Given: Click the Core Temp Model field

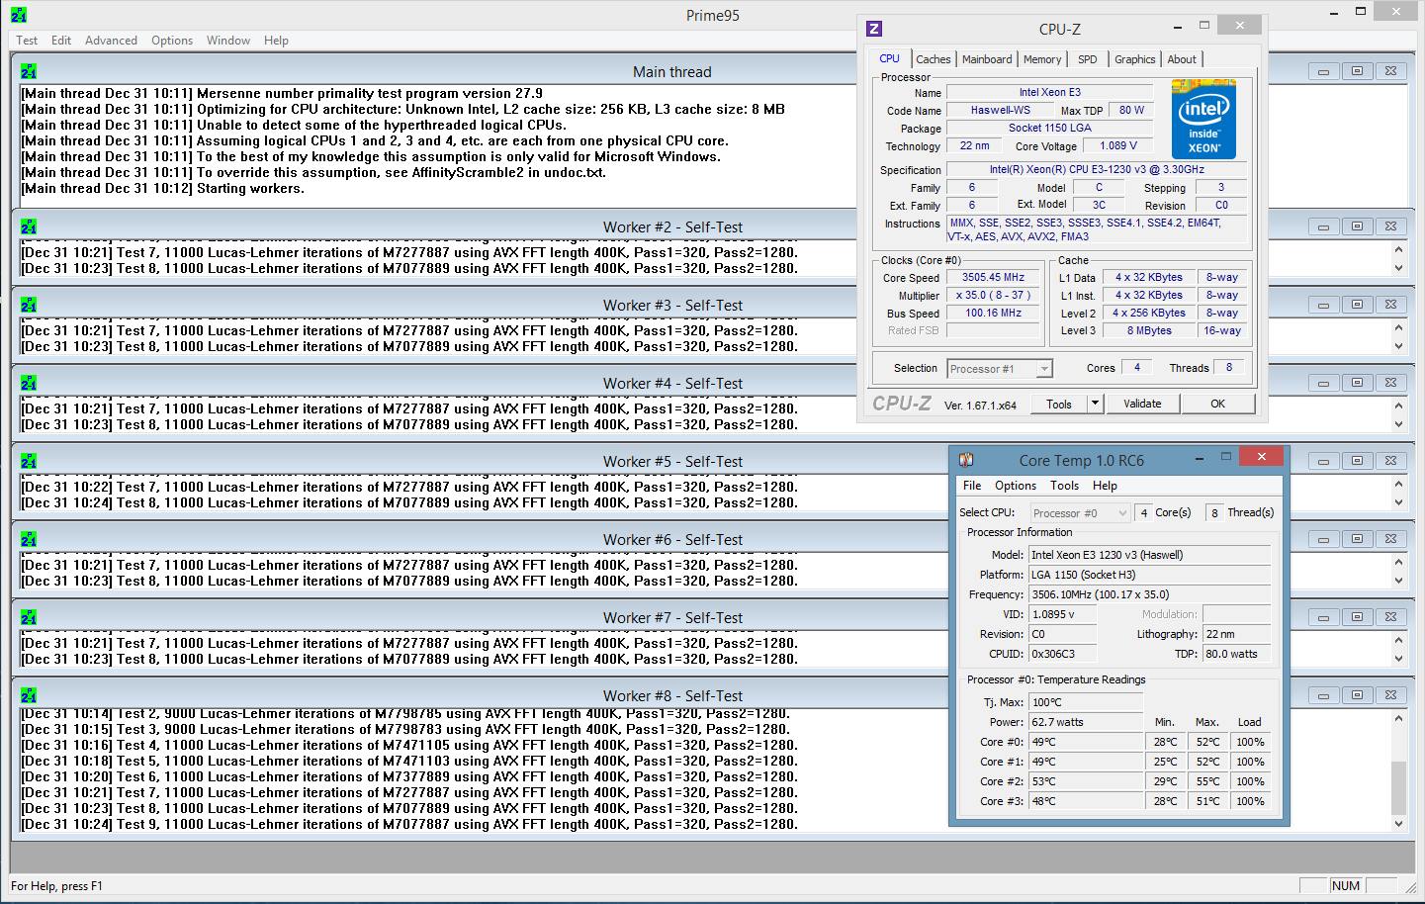Looking at the screenshot, I should tap(1149, 555).
